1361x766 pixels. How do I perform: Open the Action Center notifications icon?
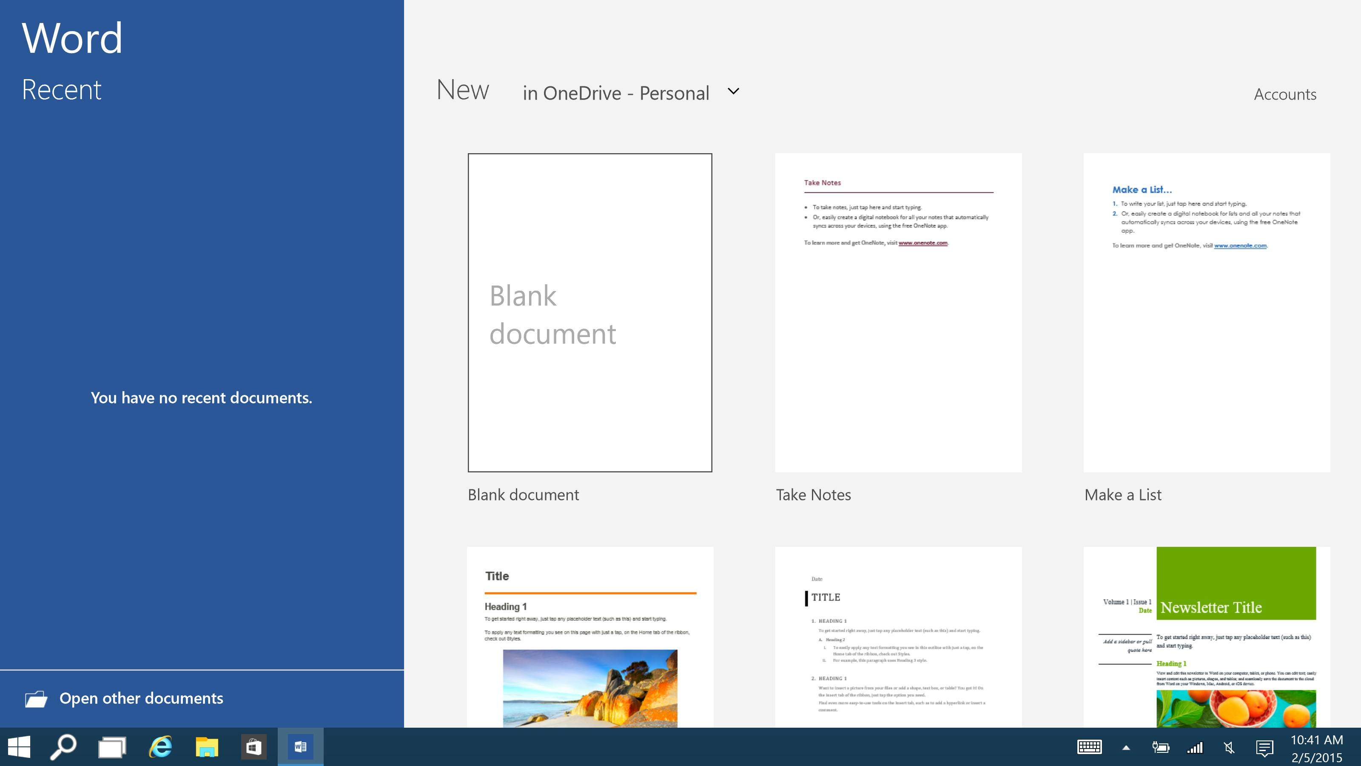[x=1264, y=748]
